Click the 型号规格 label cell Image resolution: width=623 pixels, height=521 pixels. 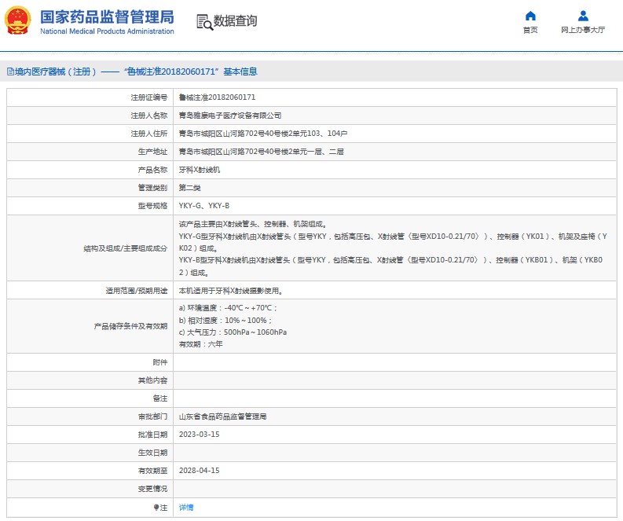coord(90,206)
